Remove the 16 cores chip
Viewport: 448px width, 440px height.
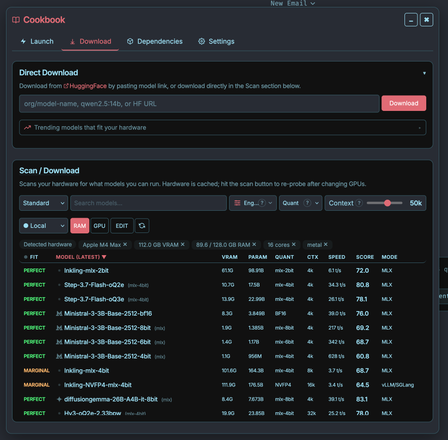[x=293, y=244]
